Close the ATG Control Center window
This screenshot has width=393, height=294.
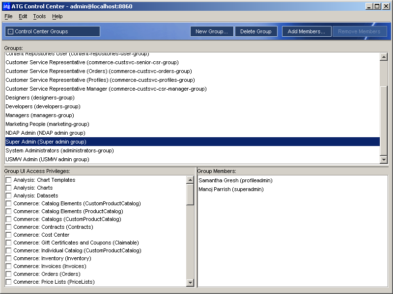point(386,6)
